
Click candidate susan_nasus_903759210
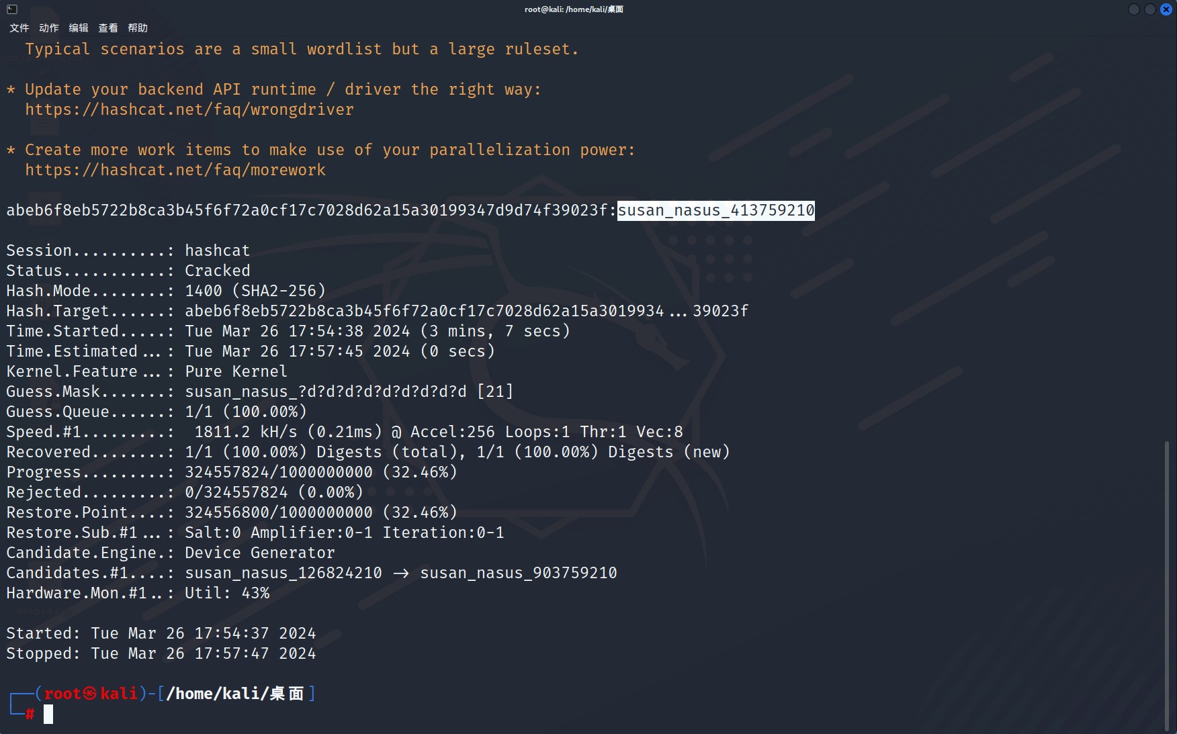(x=519, y=573)
